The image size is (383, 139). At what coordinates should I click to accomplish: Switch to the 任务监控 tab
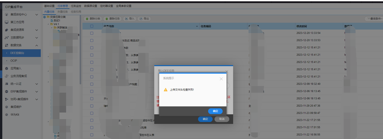(x=76, y=6)
